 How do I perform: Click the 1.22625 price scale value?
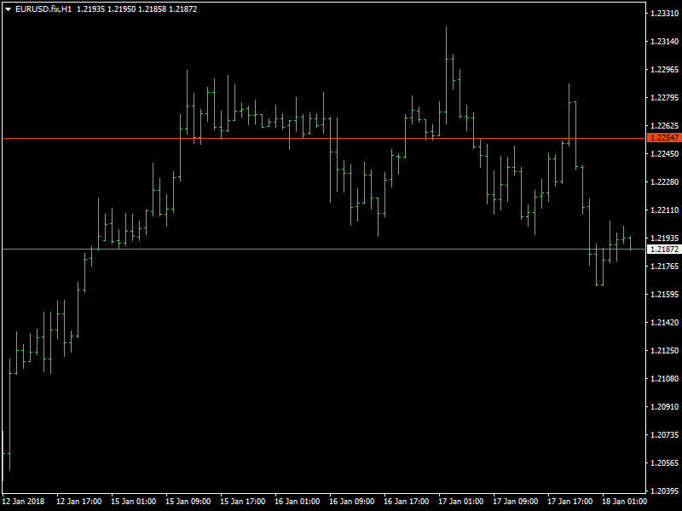pos(664,125)
